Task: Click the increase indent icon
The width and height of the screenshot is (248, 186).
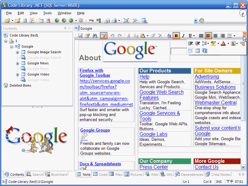Action: [x=197, y=43]
